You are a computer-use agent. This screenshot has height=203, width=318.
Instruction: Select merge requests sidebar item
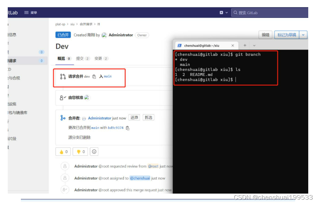coord(28,61)
